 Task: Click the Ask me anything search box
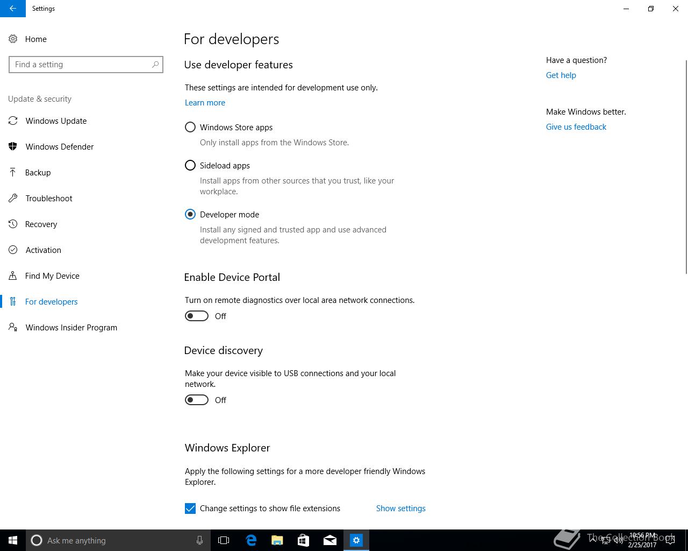pyautogui.click(x=118, y=540)
